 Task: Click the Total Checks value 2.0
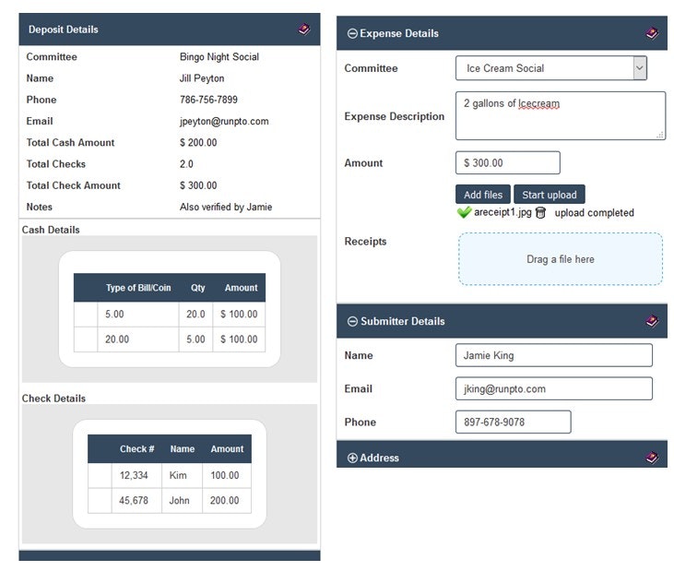186,164
